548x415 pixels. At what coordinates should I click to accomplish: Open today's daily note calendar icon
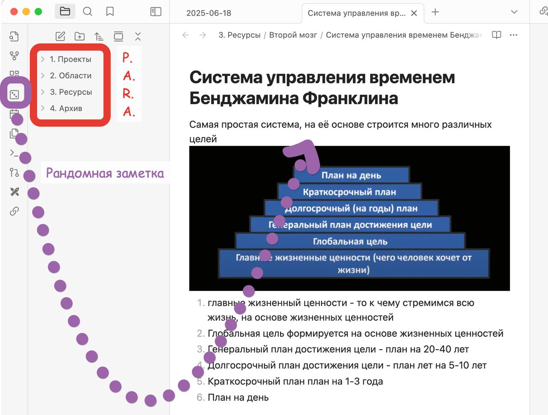coord(14,114)
